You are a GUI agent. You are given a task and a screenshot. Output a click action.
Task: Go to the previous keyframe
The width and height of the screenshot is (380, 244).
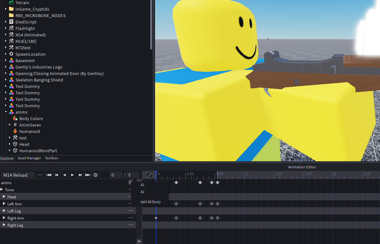pyautogui.click(x=56, y=175)
